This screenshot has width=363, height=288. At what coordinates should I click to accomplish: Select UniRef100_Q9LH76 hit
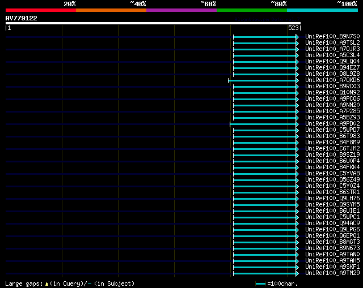332,199
